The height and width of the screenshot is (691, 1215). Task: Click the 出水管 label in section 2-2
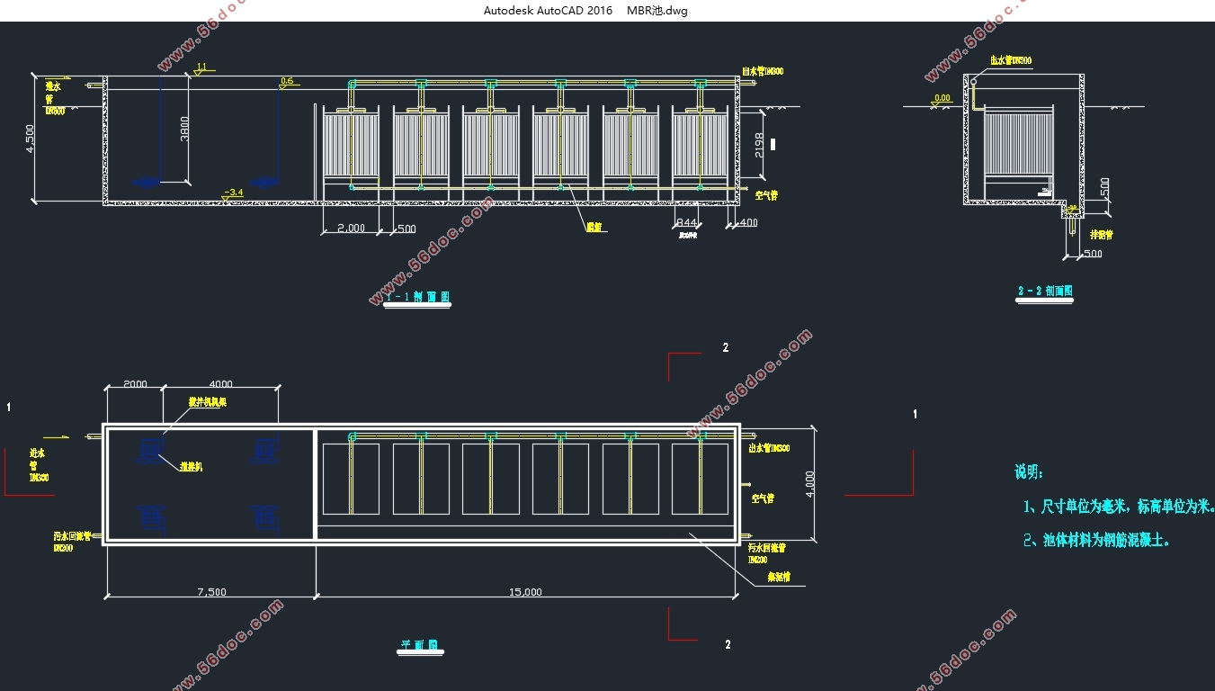(1011, 61)
